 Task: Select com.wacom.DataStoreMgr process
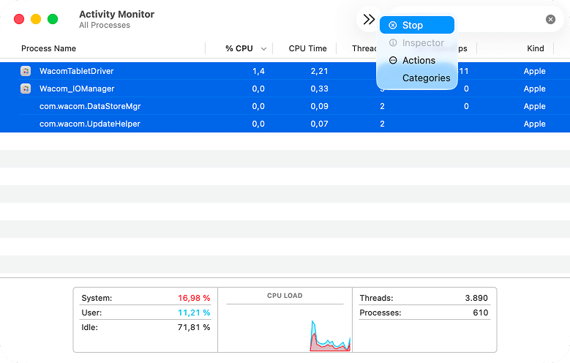(x=285, y=106)
